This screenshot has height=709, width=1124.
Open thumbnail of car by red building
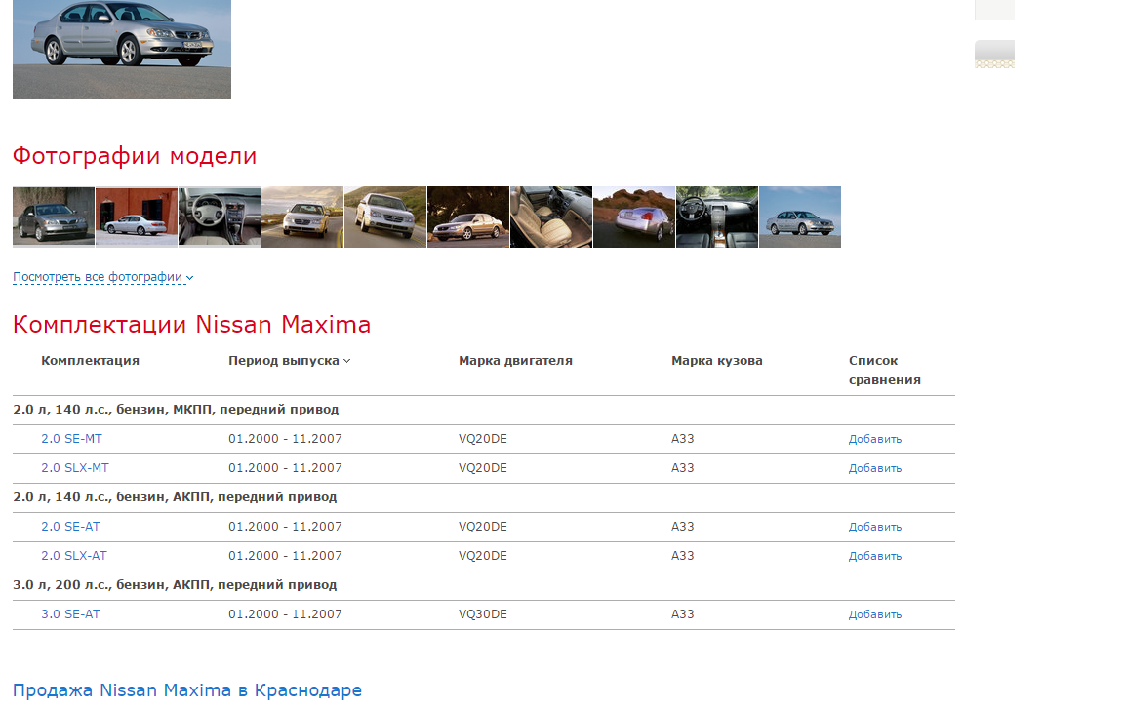point(137,217)
